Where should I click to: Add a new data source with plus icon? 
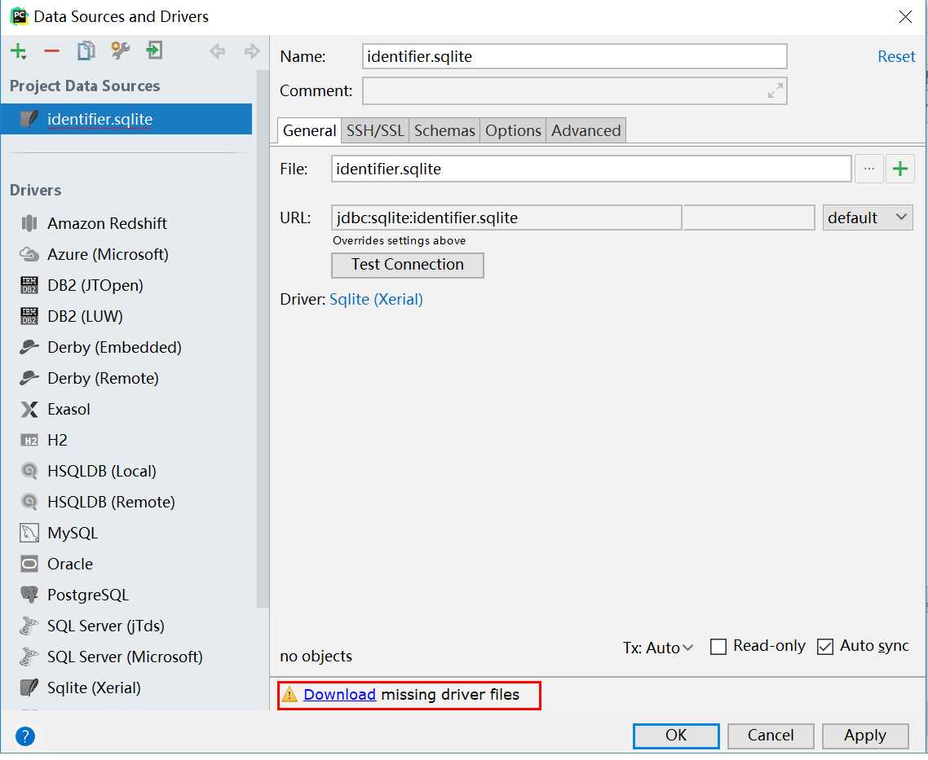click(x=18, y=51)
